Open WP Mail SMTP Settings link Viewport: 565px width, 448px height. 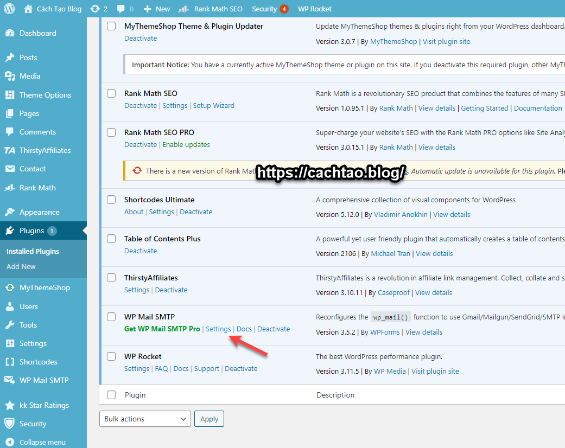pos(218,329)
